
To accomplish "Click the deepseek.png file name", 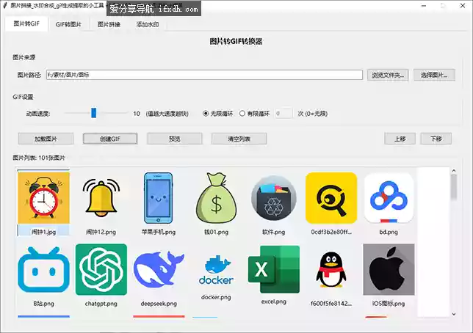I will coord(159,304).
